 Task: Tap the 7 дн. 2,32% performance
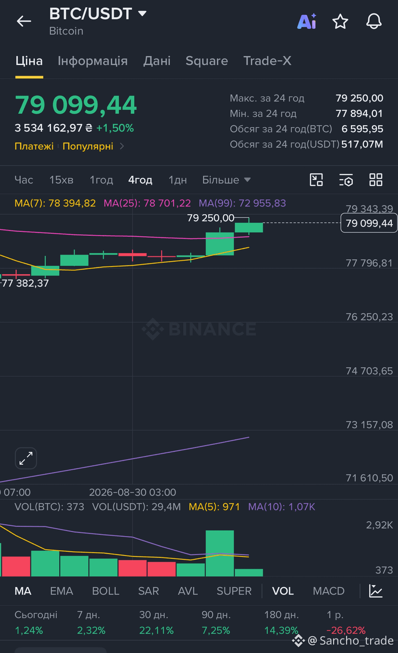pyautogui.click(x=91, y=623)
